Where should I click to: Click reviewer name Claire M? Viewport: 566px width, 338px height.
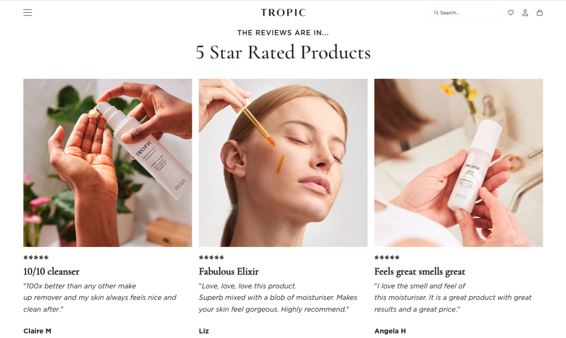tap(37, 331)
